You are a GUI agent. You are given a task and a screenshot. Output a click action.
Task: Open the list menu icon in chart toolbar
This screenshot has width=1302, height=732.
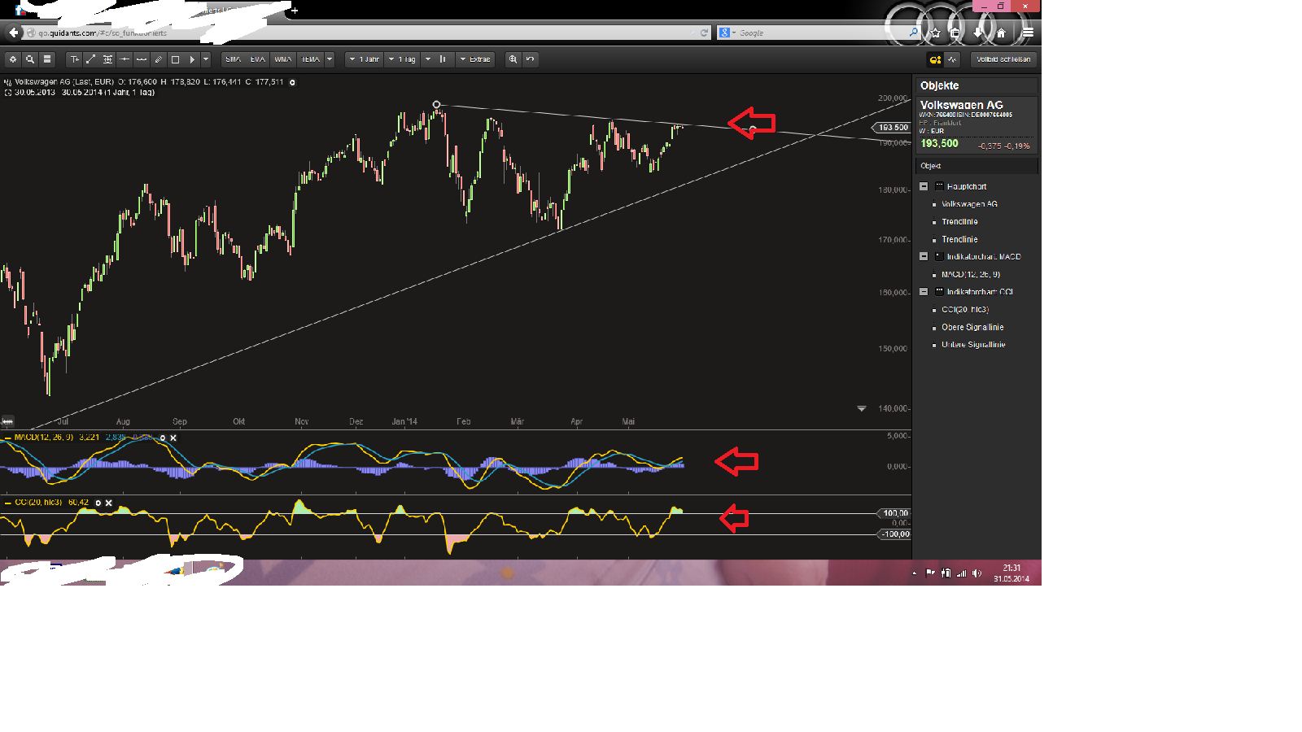coord(47,59)
